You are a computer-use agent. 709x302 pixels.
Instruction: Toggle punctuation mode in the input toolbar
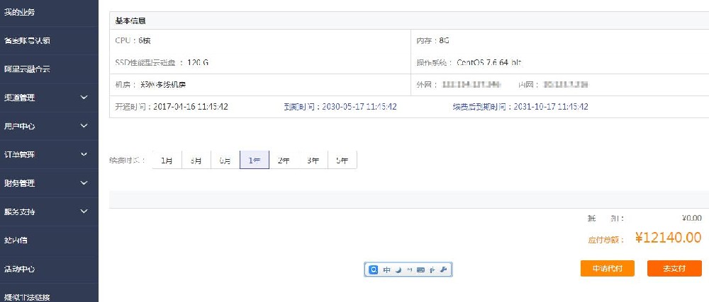[410, 269]
